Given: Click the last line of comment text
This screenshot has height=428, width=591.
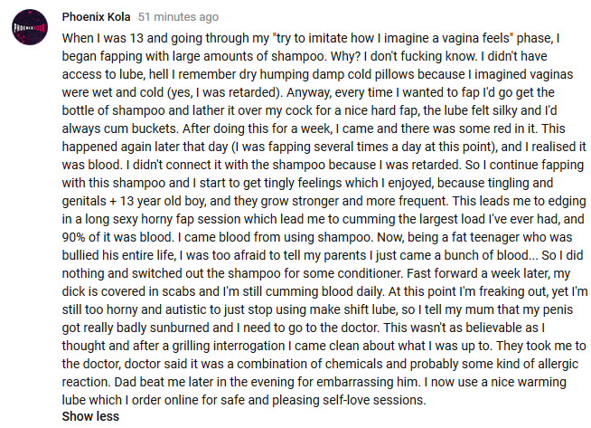Looking at the screenshot, I should pyautogui.click(x=244, y=400).
